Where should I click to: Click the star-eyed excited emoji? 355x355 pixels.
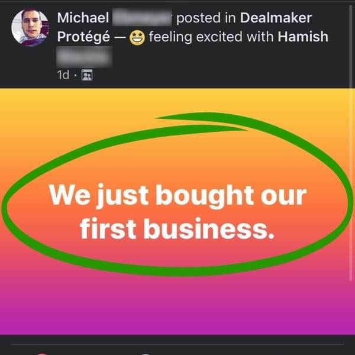pyautogui.click(x=137, y=37)
